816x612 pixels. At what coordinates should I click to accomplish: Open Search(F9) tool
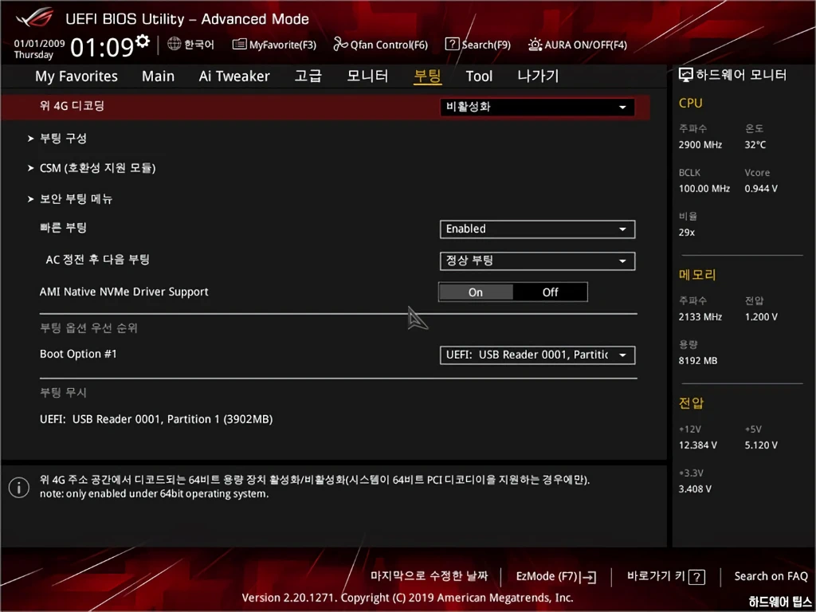tap(478, 45)
